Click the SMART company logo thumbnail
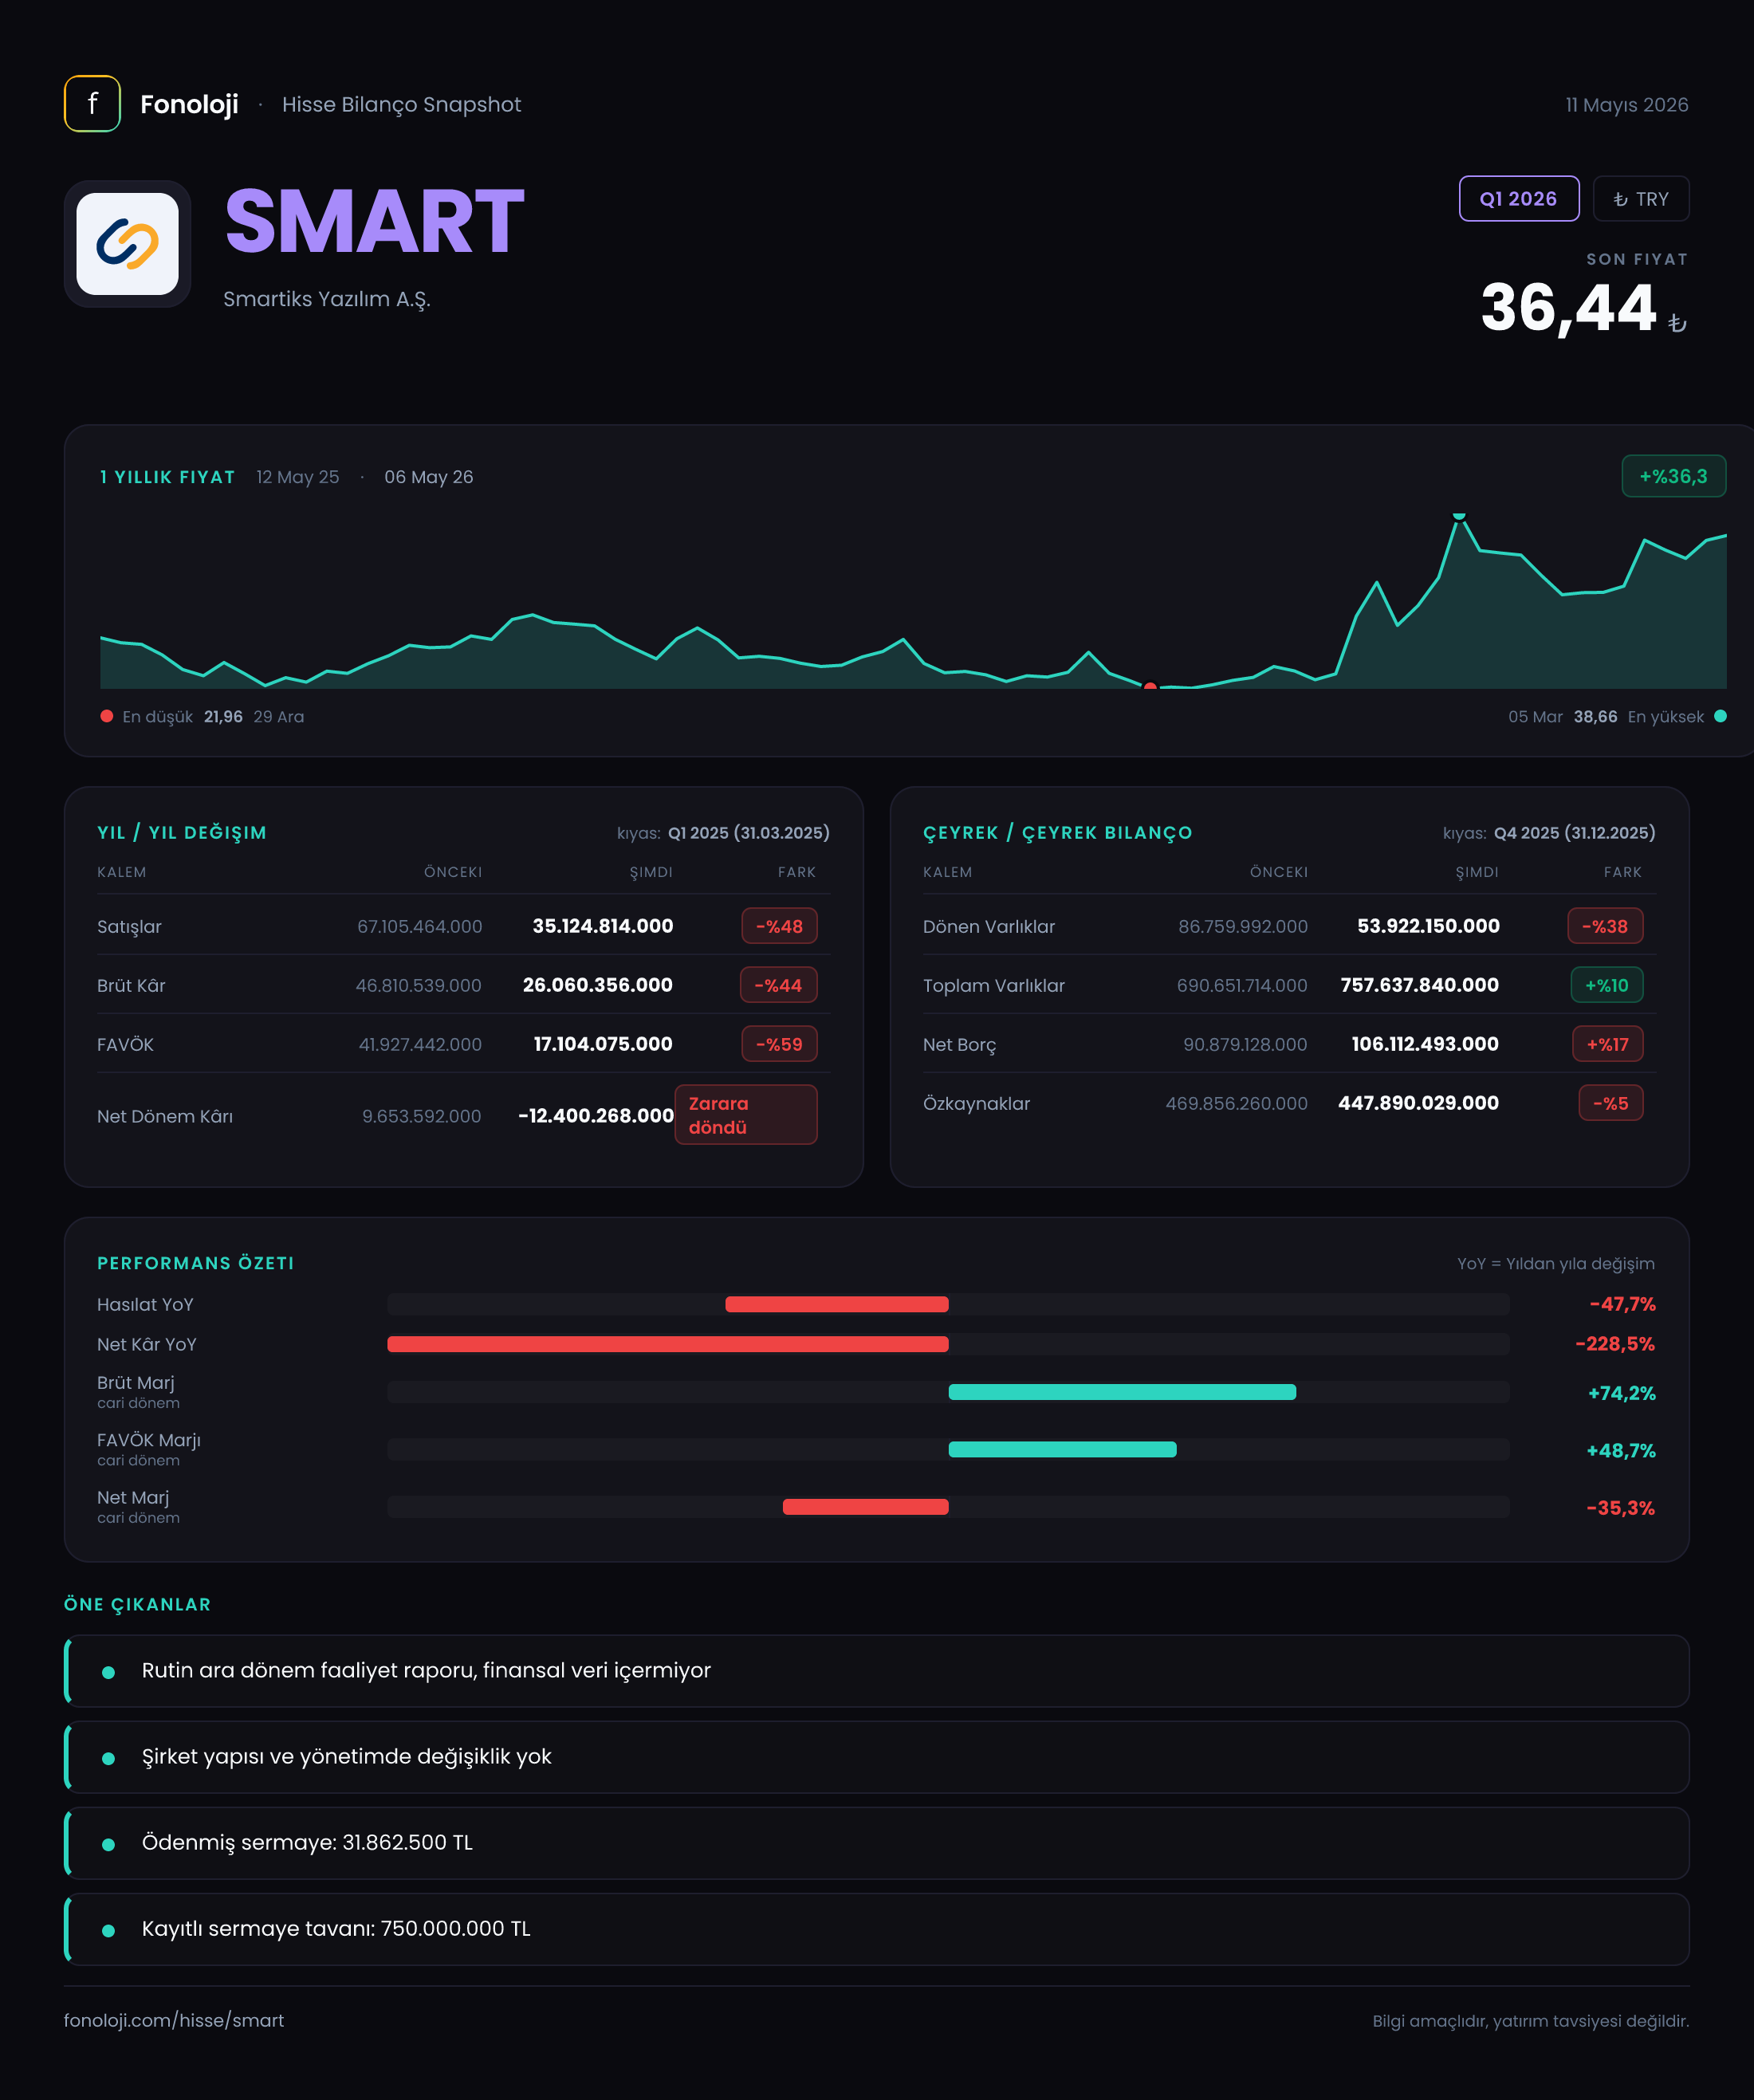The image size is (1754, 2100). [128, 244]
